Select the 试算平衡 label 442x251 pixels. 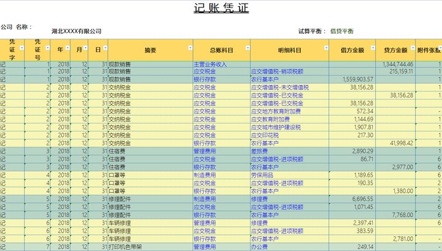coord(312,31)
